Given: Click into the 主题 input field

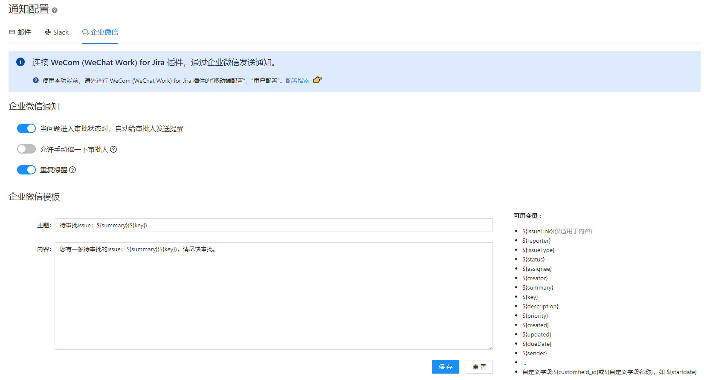Looking at the screenshot, I should pyautogui.click(x=273, y=225).
